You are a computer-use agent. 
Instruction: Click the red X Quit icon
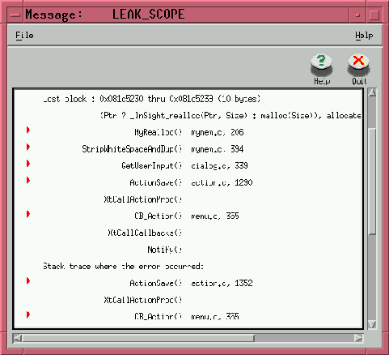tap(358, 65)
